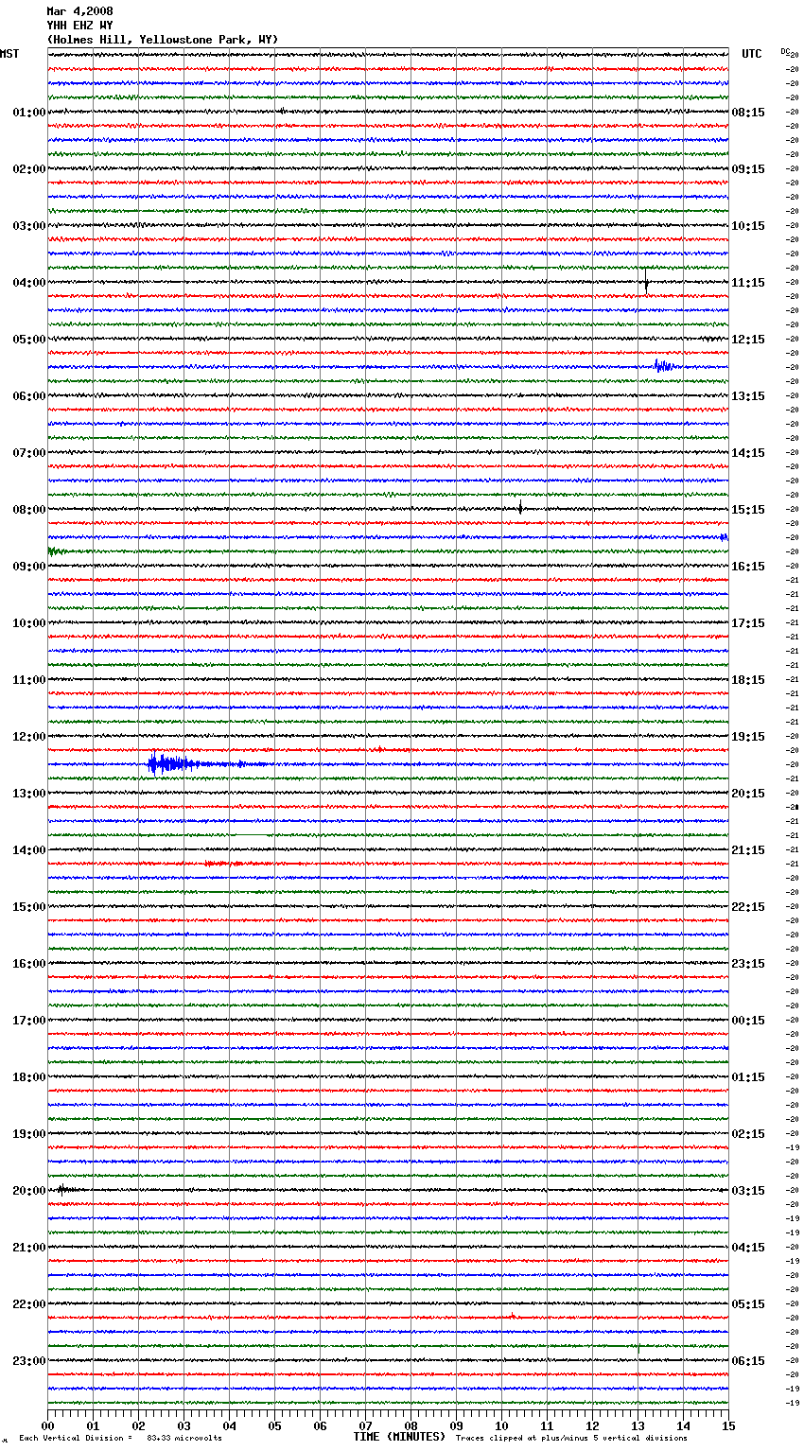Image resolution: width=804 pixels, height=1451 pixels.
Task: Select the 21:00 MST time label
Action: click(x=29, y=1248)
